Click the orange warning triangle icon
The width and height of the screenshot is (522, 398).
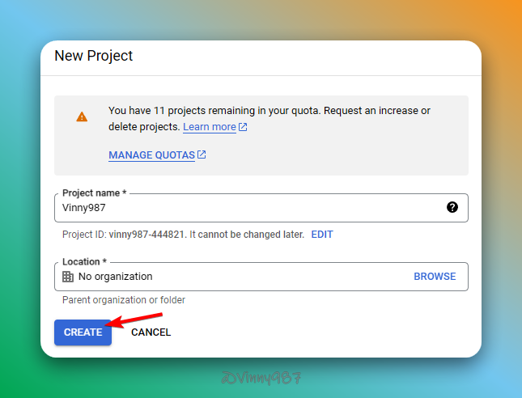click(82, 116)
